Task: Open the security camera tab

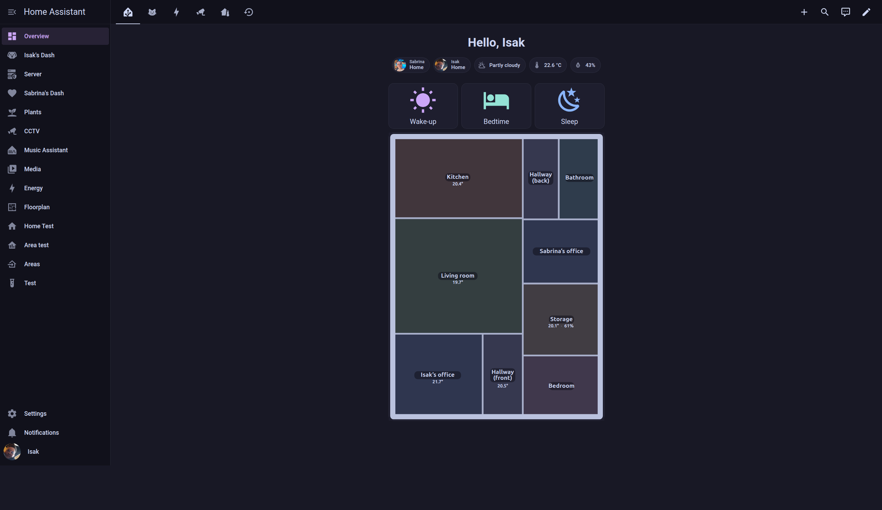Action: (201, 12)
